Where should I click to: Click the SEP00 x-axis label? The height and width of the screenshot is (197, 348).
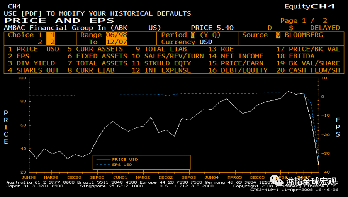point(97,177)
